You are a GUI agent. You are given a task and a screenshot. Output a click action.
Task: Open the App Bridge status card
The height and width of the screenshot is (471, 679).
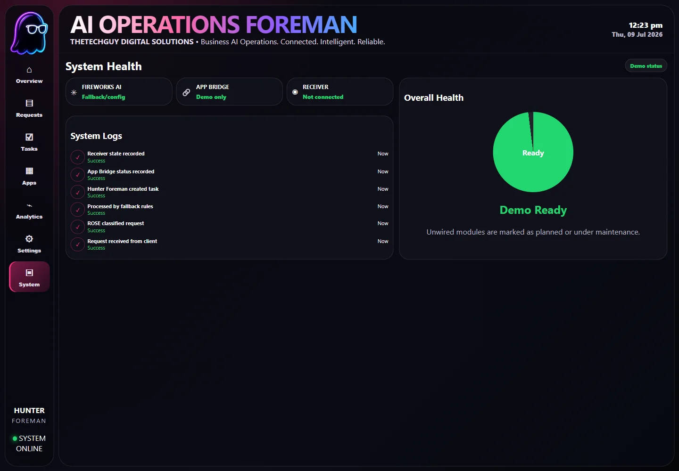tap(229, 92)
